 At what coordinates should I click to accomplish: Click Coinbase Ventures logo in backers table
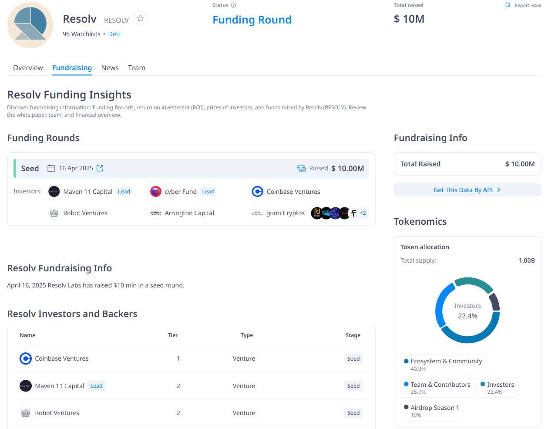click(26, 358)
